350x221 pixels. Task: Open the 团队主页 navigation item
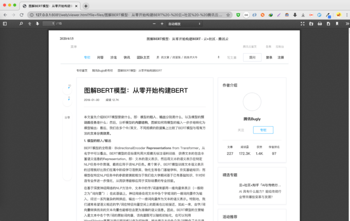pyautogui.click(x=143, y=58)
